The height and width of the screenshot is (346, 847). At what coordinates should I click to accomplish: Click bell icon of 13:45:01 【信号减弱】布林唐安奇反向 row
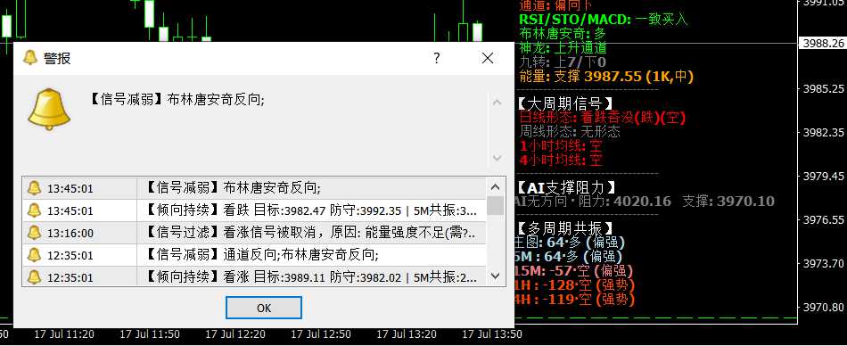point(34,188)
